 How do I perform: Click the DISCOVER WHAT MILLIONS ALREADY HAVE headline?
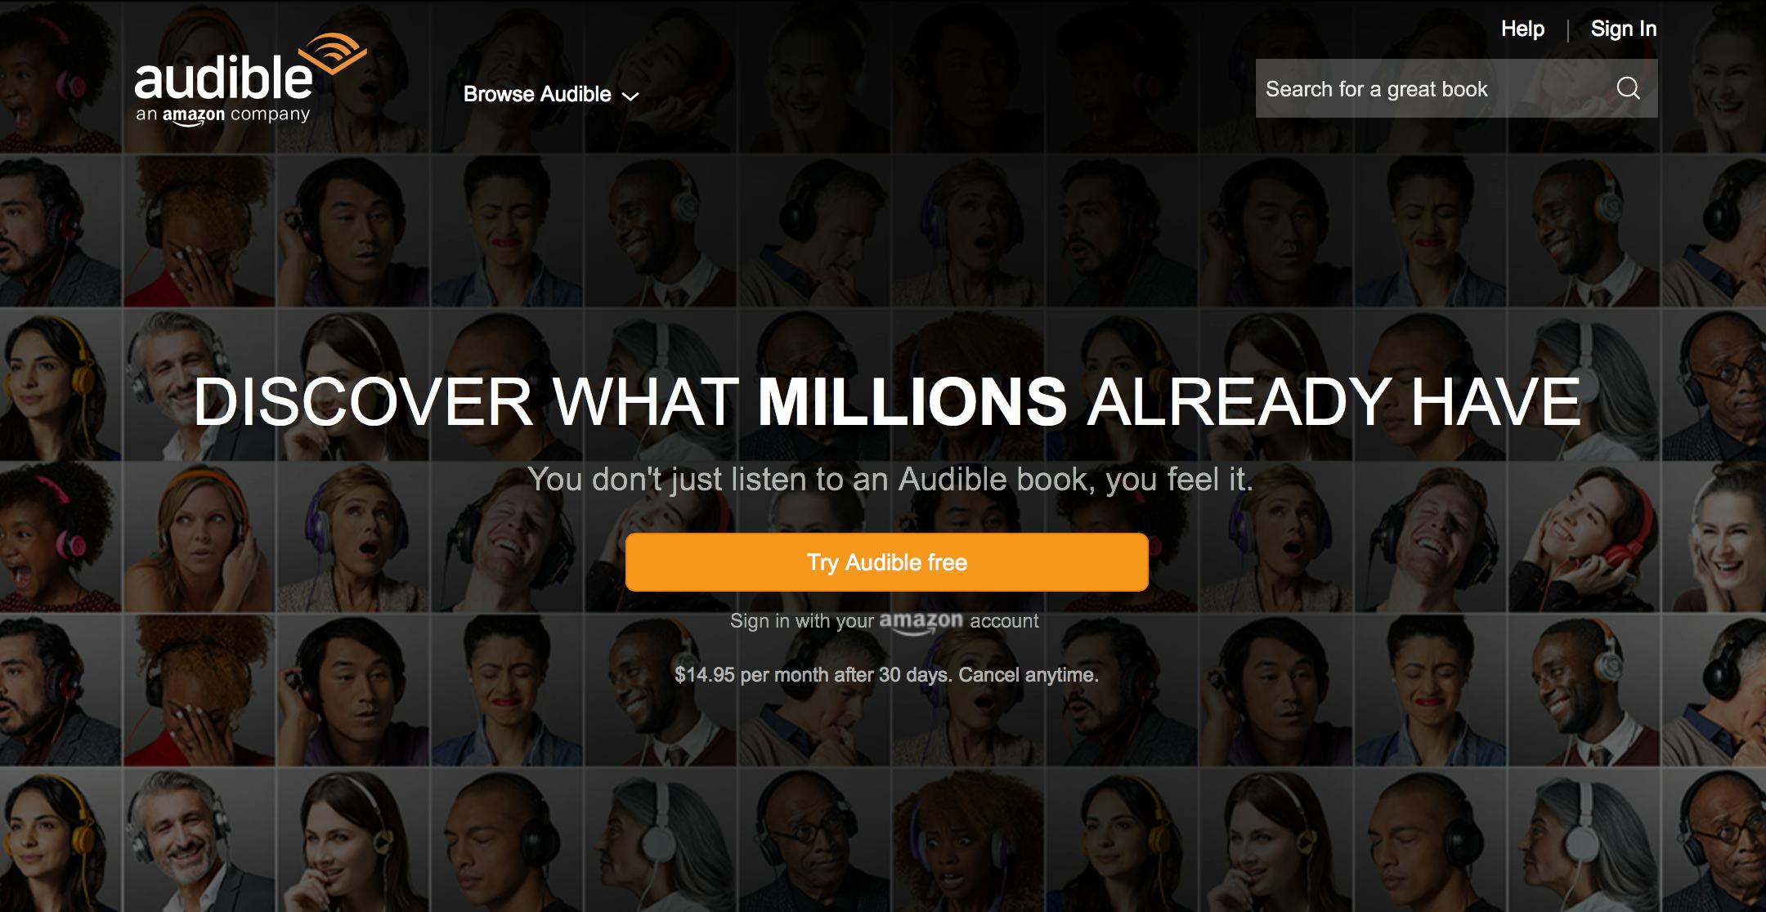(887, 401)
